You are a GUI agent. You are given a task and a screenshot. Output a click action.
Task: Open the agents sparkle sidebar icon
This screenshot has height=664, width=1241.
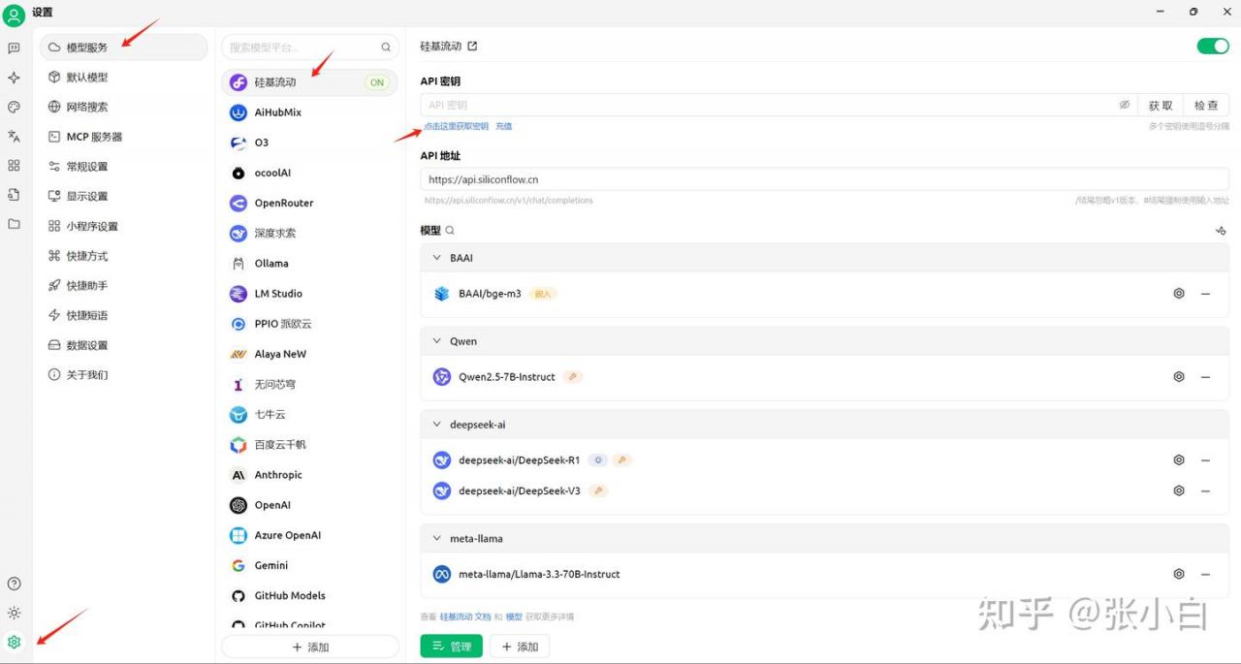tap(14, 78)
